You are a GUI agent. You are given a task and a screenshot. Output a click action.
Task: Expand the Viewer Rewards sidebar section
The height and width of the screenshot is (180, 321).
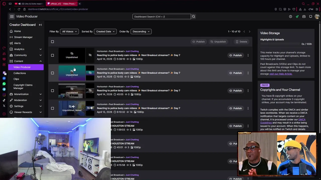(x=26, y=112)
